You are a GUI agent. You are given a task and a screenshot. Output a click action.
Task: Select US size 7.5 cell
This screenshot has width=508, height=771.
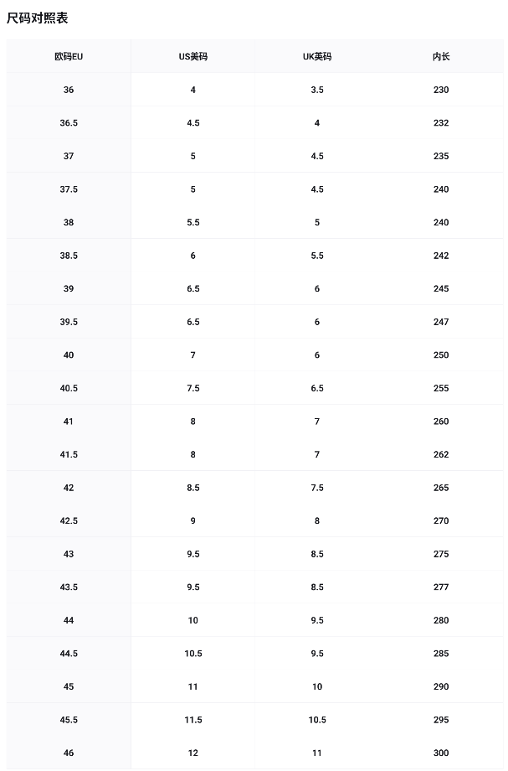tap(192, 388)
